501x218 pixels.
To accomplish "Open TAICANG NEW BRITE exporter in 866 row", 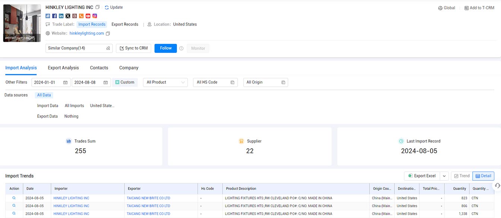I will click(x=148, y=206).
